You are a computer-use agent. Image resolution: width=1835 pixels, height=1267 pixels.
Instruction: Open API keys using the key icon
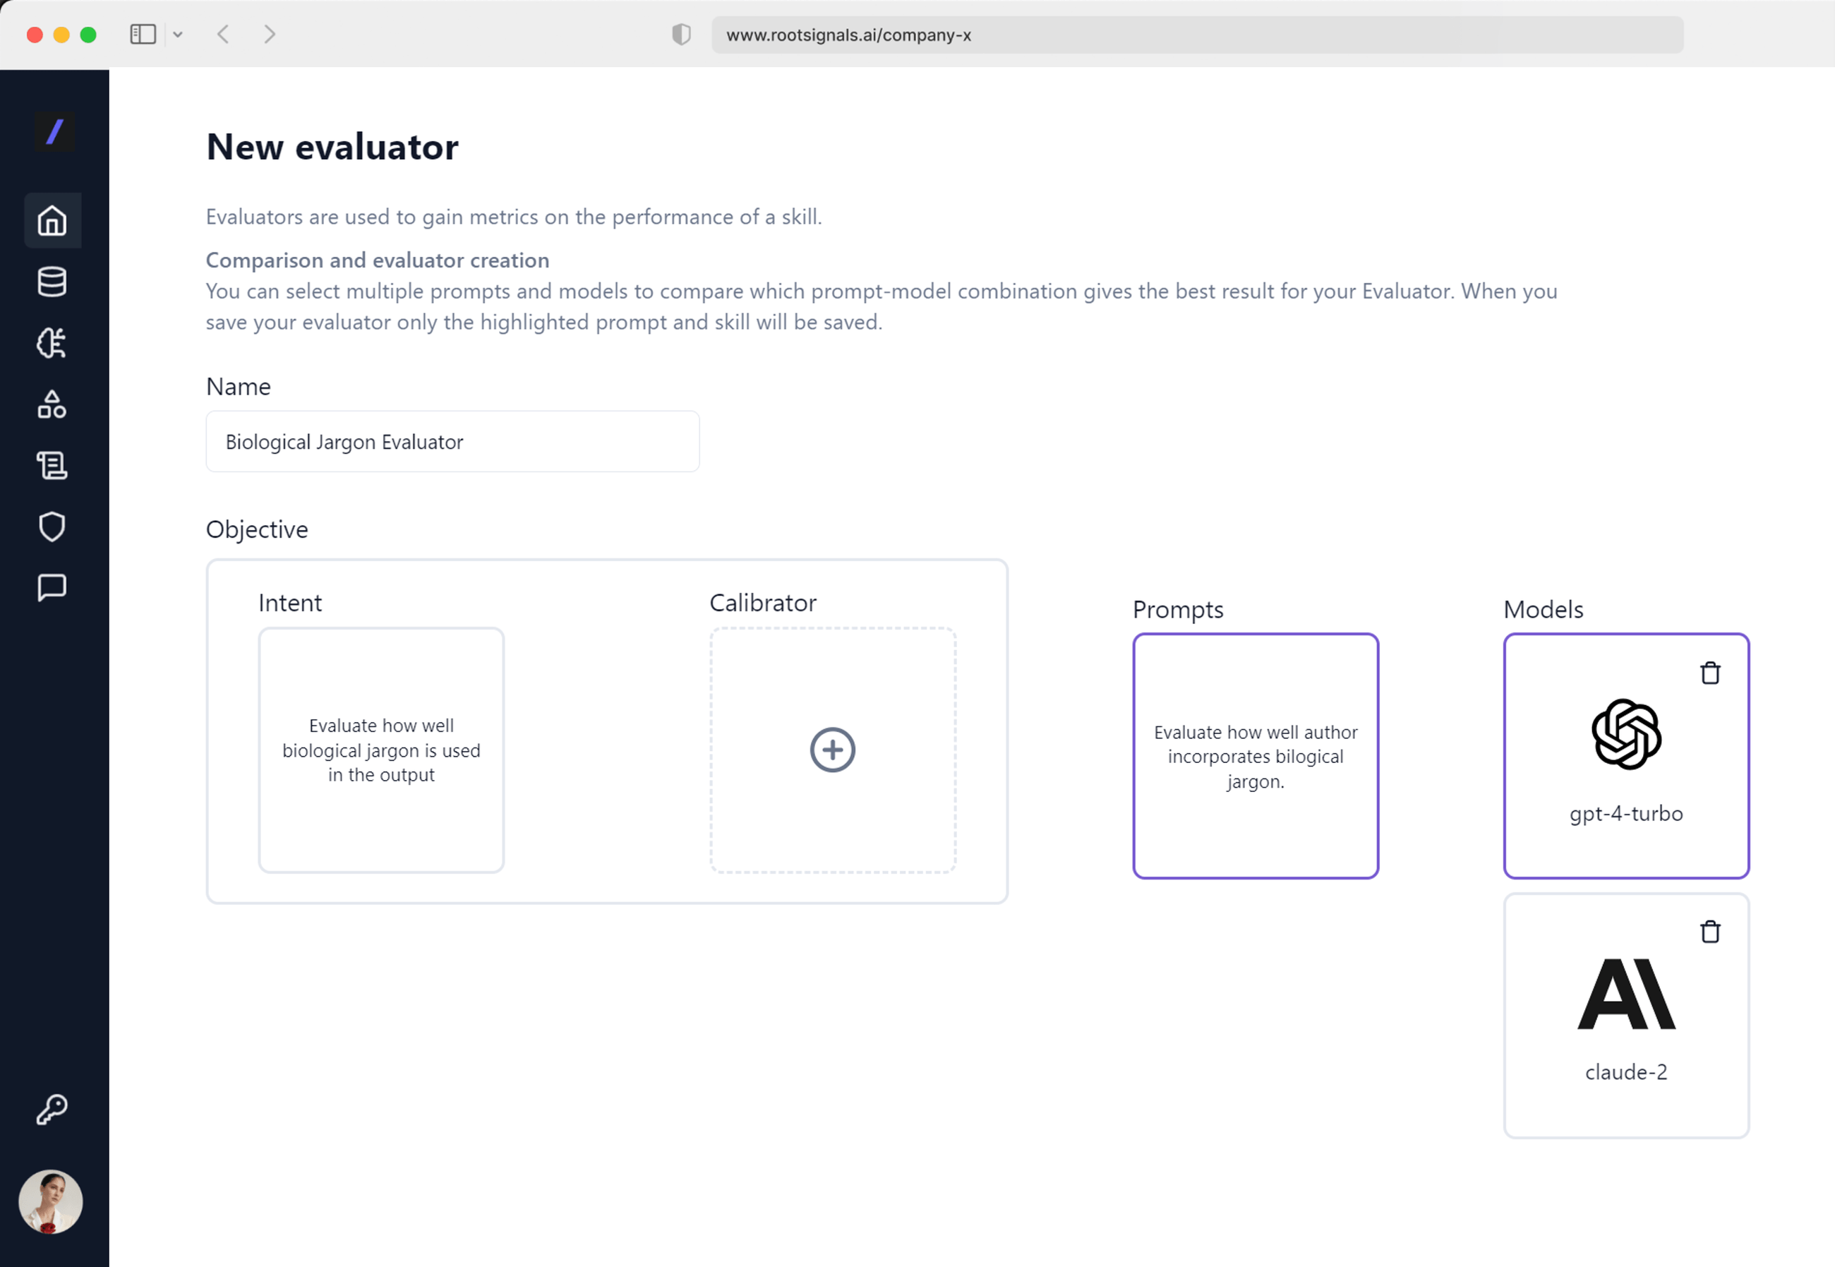coord(52,1109)
